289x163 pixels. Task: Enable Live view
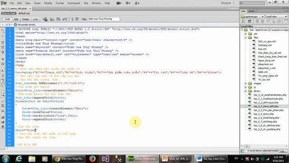click(x=35, y=19)
